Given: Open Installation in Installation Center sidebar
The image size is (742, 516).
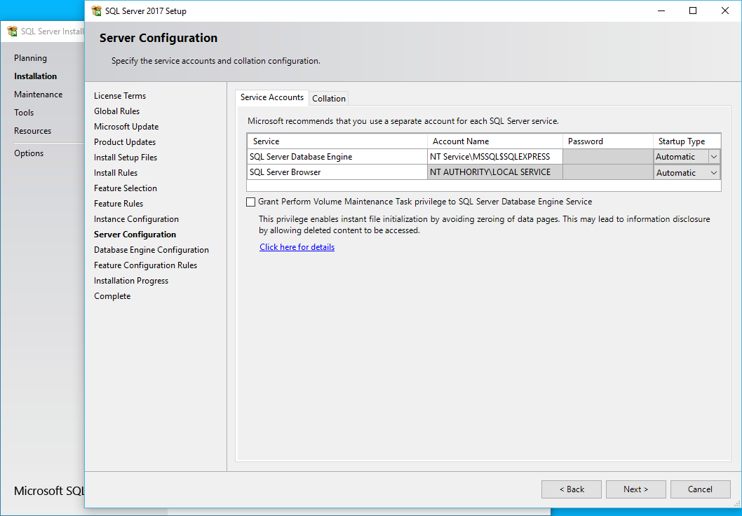Looking at the screenshot, I should tap(36, 76).
